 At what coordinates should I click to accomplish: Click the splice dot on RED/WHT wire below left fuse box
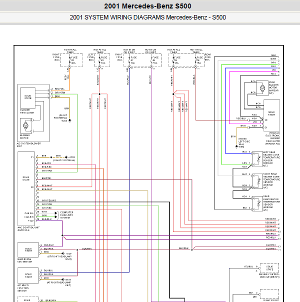click(99, 94)
